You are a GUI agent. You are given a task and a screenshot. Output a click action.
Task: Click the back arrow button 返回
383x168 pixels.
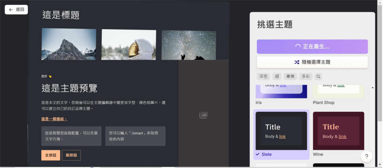pyautogui.click(x=16, y=10)
